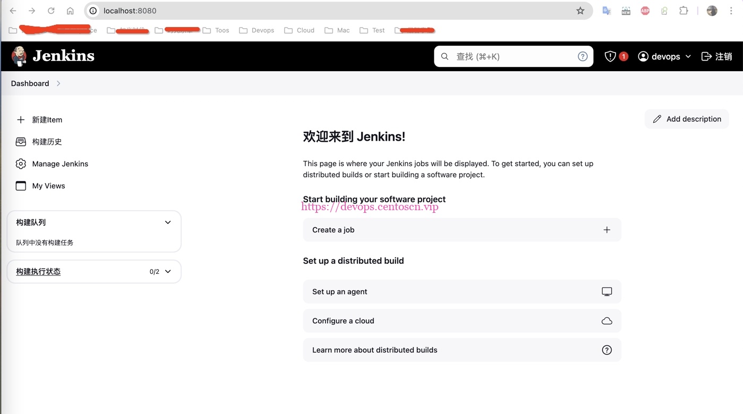
Task: Click the Add description button
Action: (687, 119)
